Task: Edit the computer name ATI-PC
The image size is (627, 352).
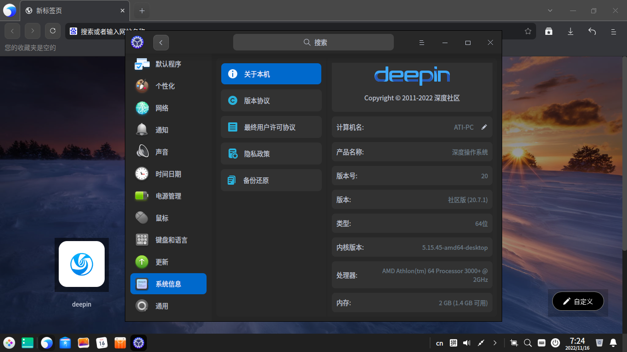Action: [484, 127]
